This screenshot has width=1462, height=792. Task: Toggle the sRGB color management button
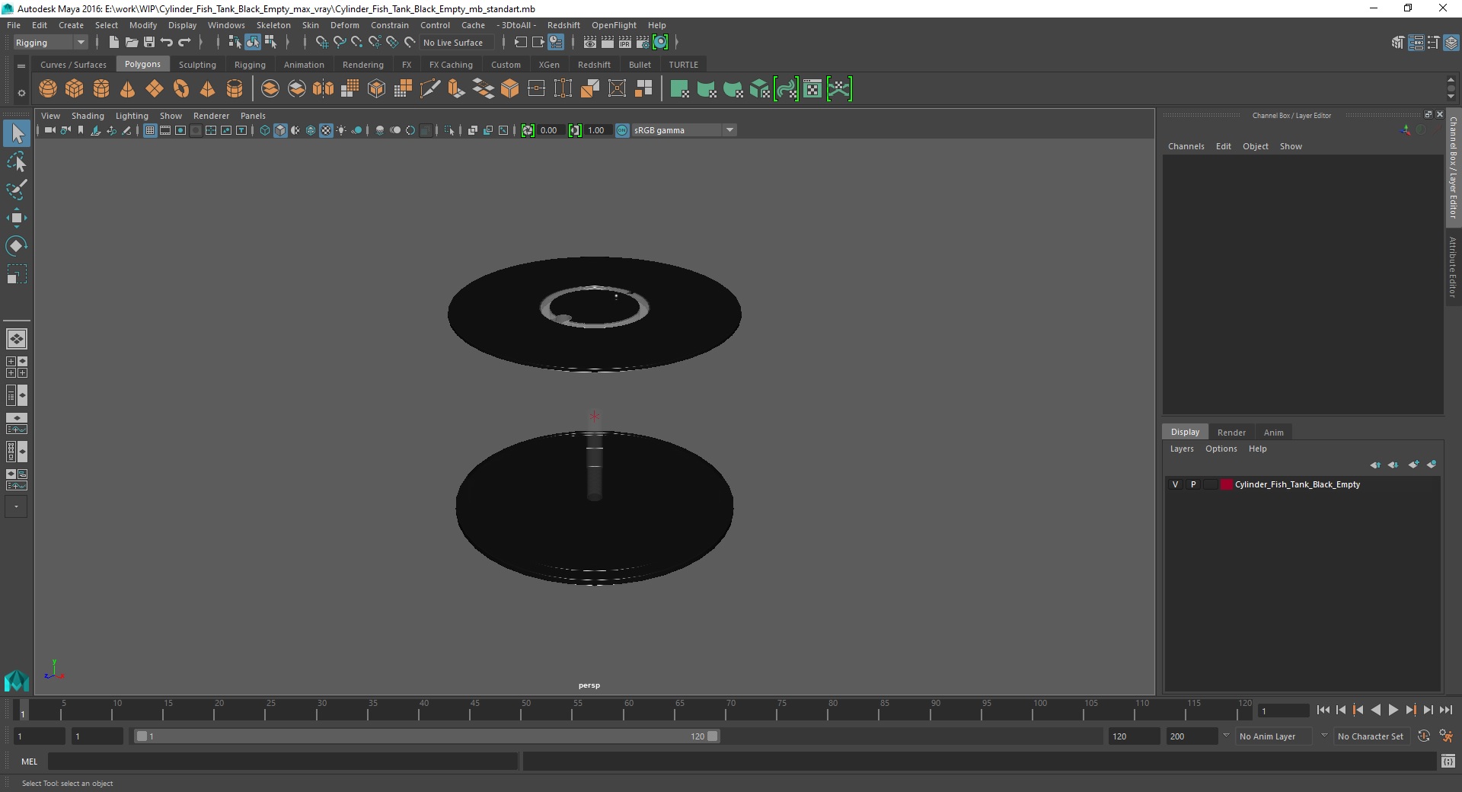(x=622, y=130)
